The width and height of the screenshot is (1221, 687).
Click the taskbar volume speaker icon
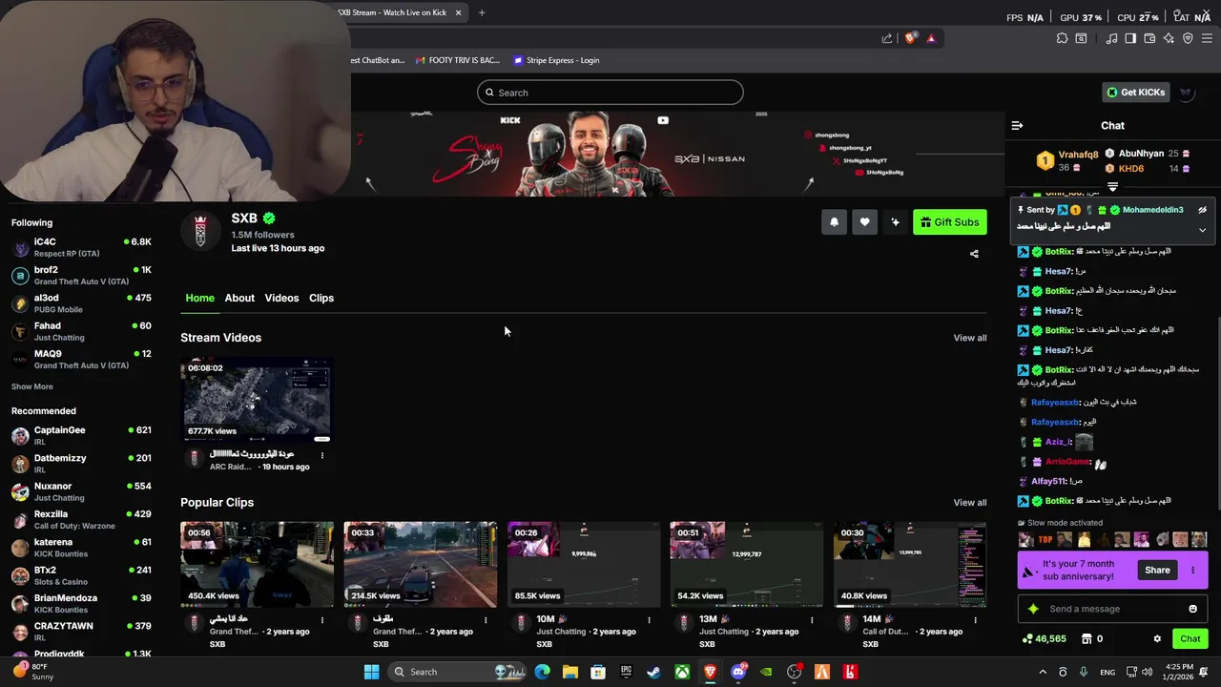pyautogui.click(x=1148, y=672)
